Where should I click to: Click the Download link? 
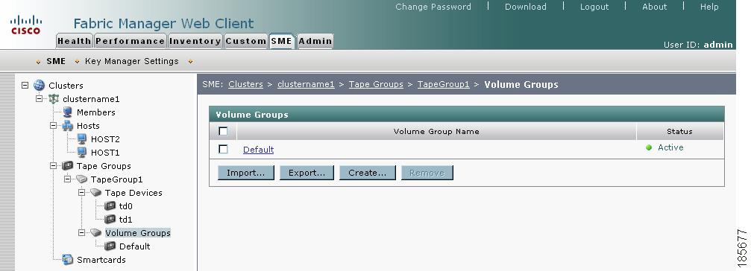point(526,7)
